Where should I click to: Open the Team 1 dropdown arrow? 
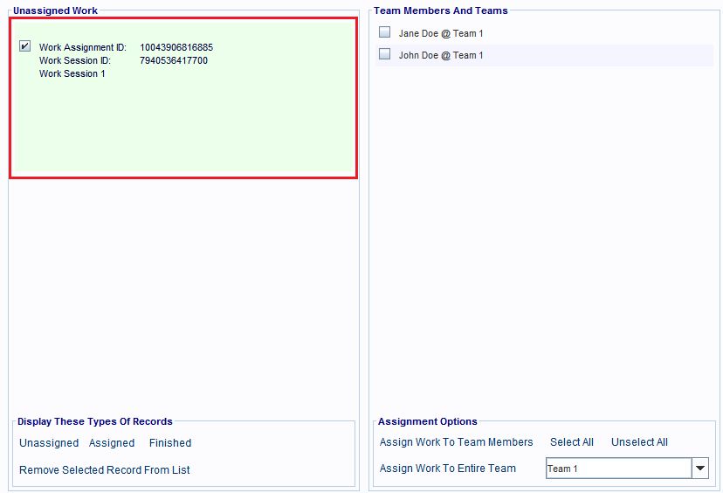(700, 468)
